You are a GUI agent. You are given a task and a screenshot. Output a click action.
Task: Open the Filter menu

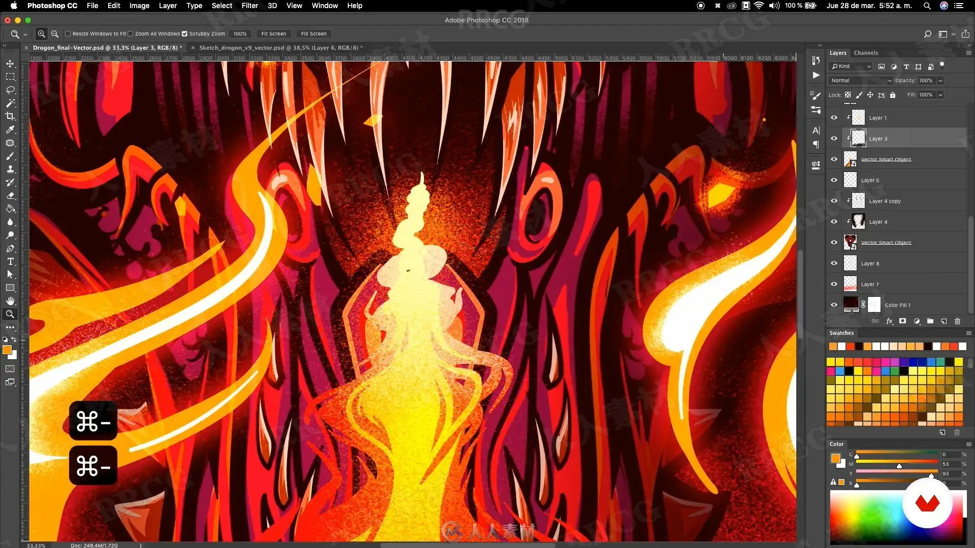[249, 6]
